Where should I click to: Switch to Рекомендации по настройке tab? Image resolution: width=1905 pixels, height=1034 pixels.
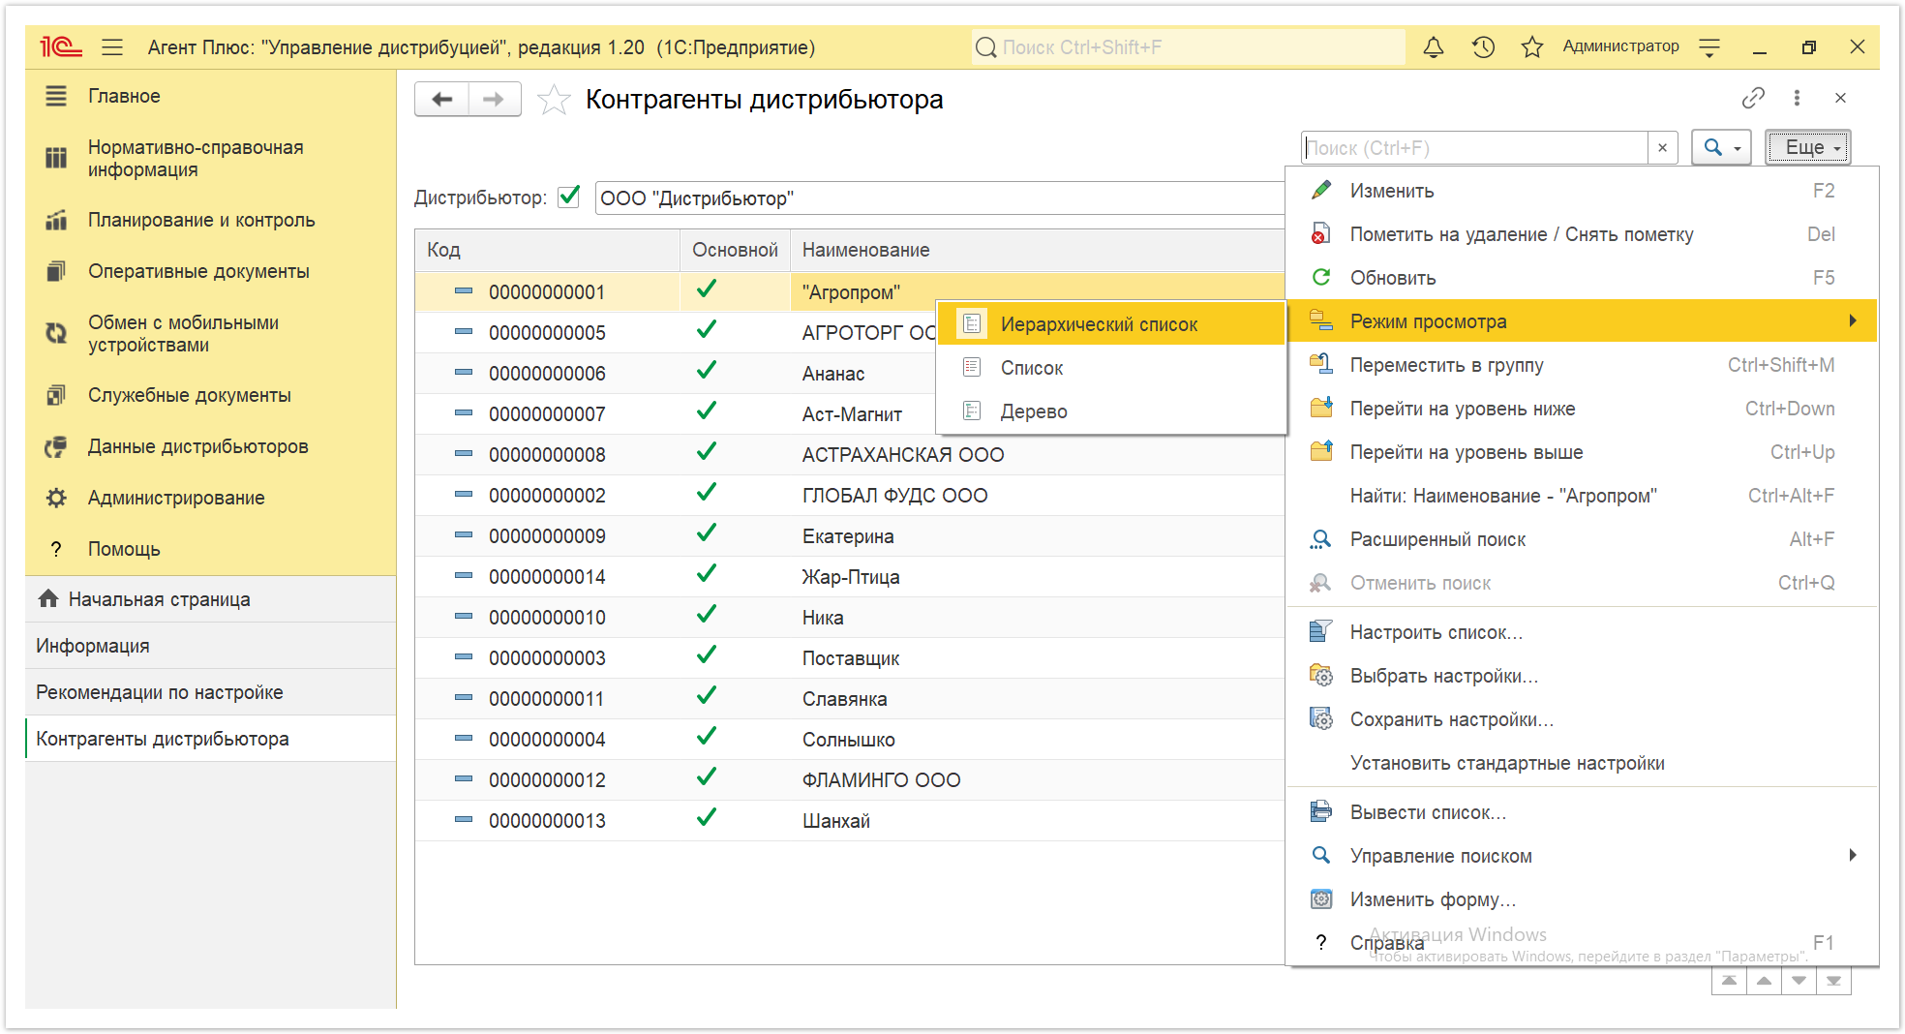pos(210,692)
